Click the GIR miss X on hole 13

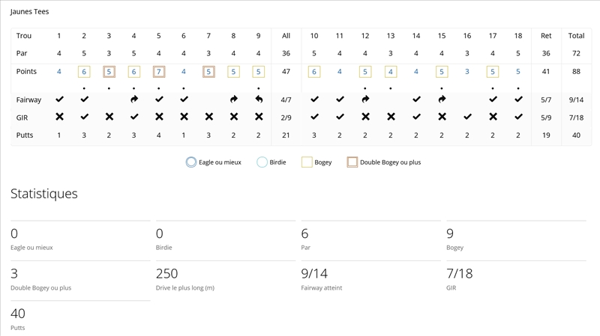pos(391,117)
